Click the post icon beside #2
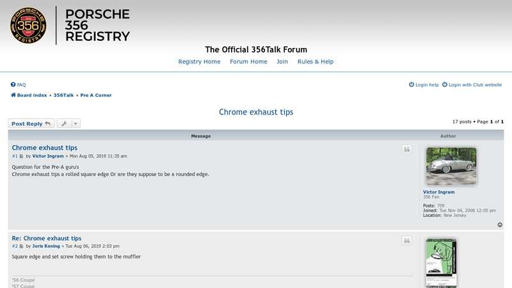 tap(21, 246)
